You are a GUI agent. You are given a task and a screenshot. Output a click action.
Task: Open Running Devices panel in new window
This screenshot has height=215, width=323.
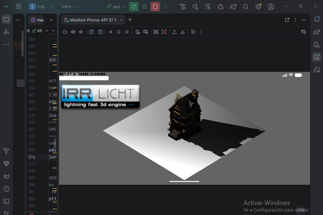[287, 20]
